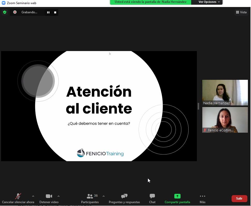Image resolution: width=251 pixels, height=206 pixels.
Task: Select Nadia Hernández video thumbnail
Action: click(225, 93)
